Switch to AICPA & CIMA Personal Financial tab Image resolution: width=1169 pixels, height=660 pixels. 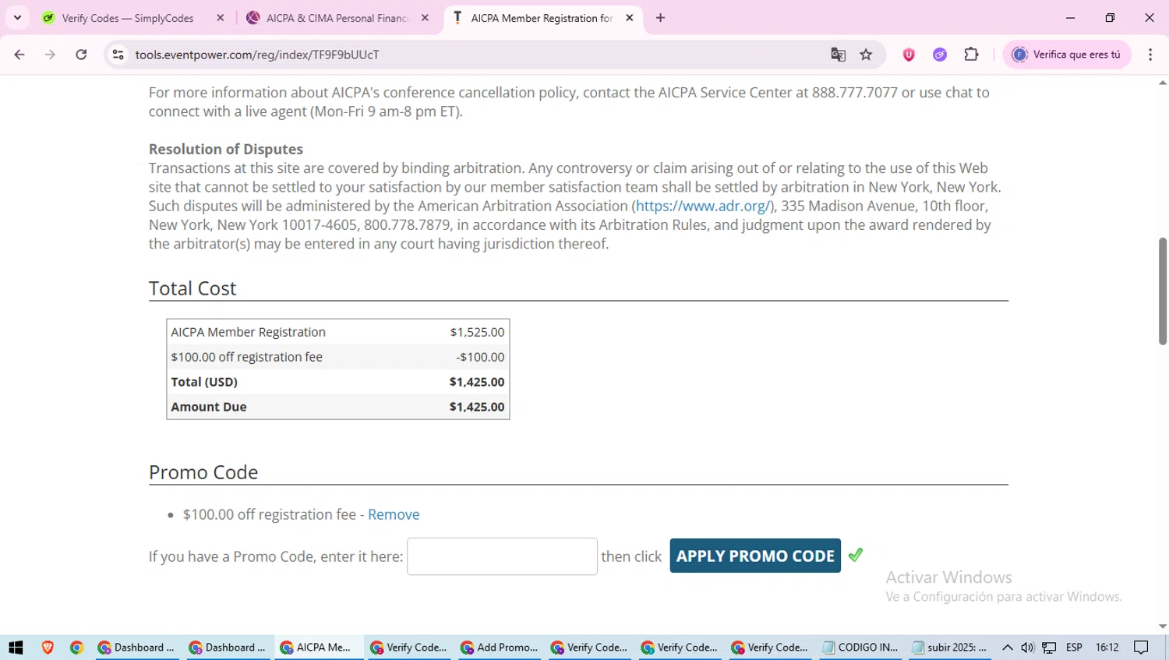pyautogui.click(x=337, y=18)
